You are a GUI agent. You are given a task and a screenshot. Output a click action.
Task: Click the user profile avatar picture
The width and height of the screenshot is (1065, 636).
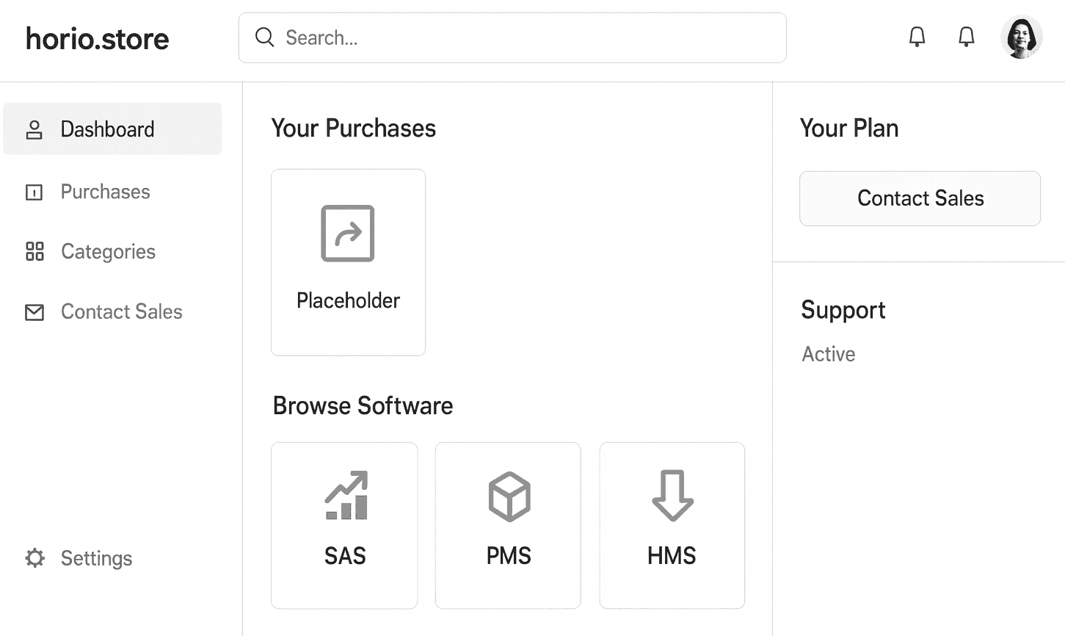tap(1022, 36)
